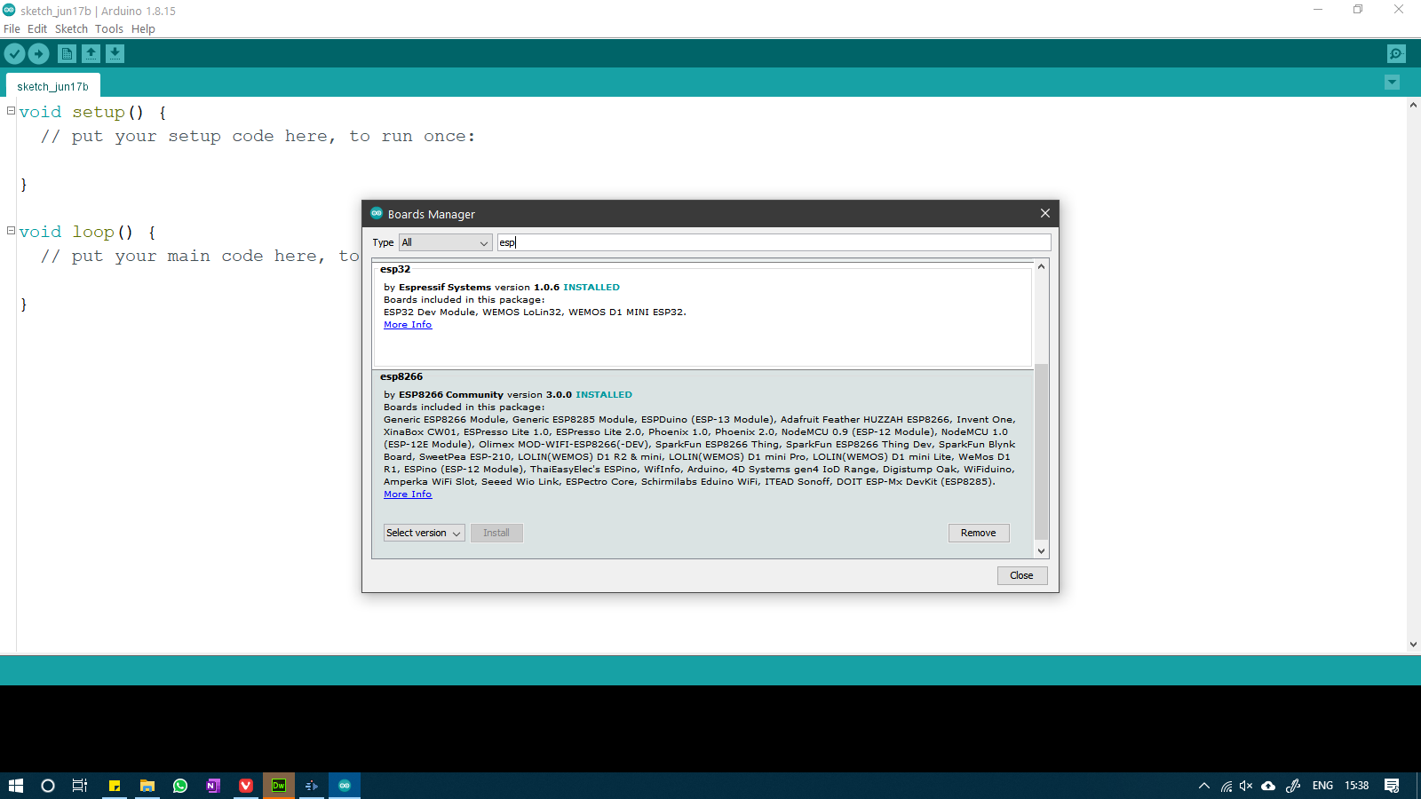Click the muted volume tray icon
1421x799 pixels.
tap(1246, 786)
